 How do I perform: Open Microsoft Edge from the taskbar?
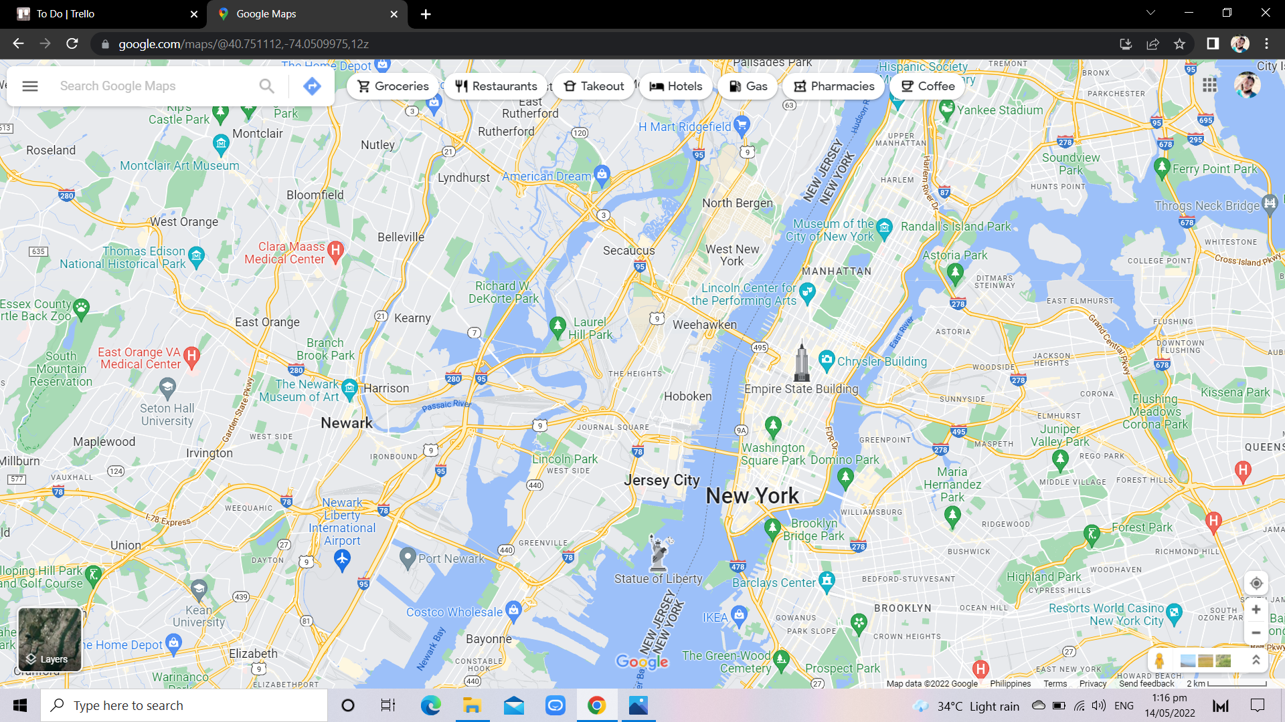430,705
